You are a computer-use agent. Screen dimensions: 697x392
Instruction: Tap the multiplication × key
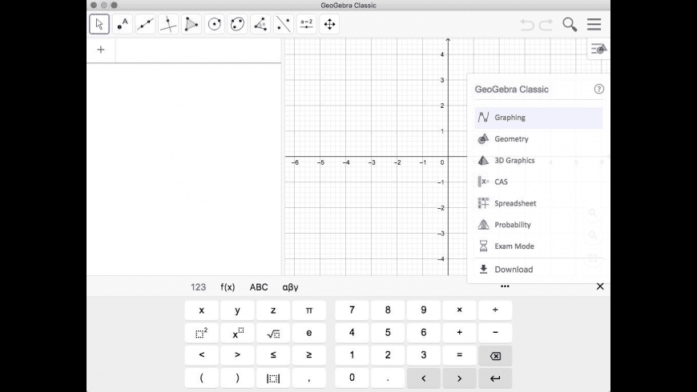pos(459,310)
